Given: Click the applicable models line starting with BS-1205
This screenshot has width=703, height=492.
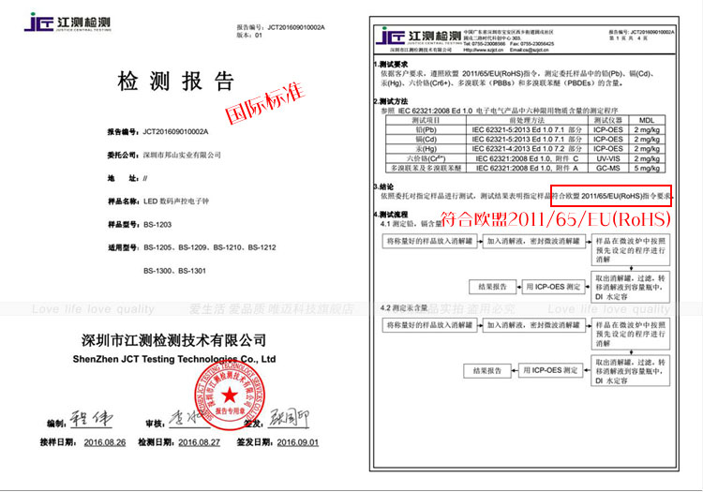Looking at the screenshot, I should (210, 247).
